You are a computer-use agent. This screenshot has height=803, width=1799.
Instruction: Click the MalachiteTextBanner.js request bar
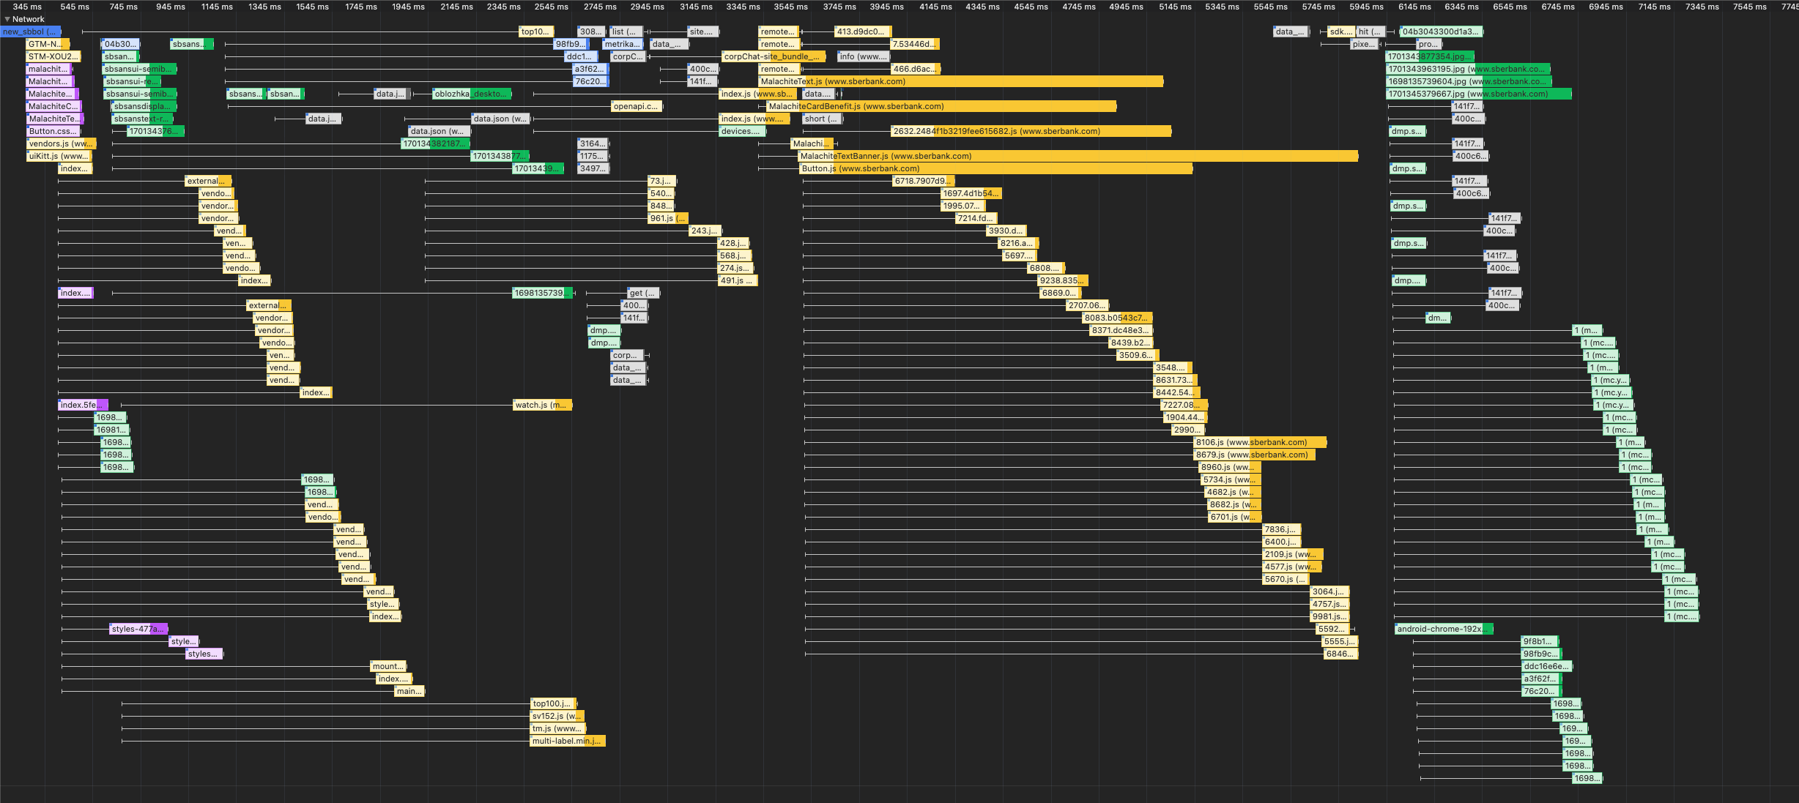click(x=1077, y=156)
